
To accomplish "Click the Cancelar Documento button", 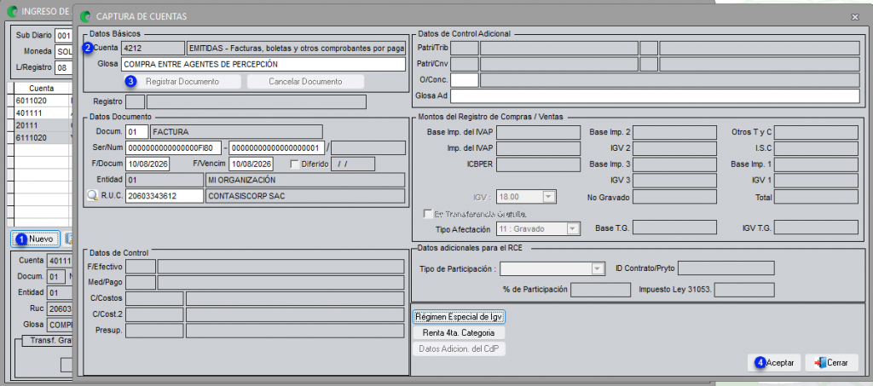I will tap(305, 82).
